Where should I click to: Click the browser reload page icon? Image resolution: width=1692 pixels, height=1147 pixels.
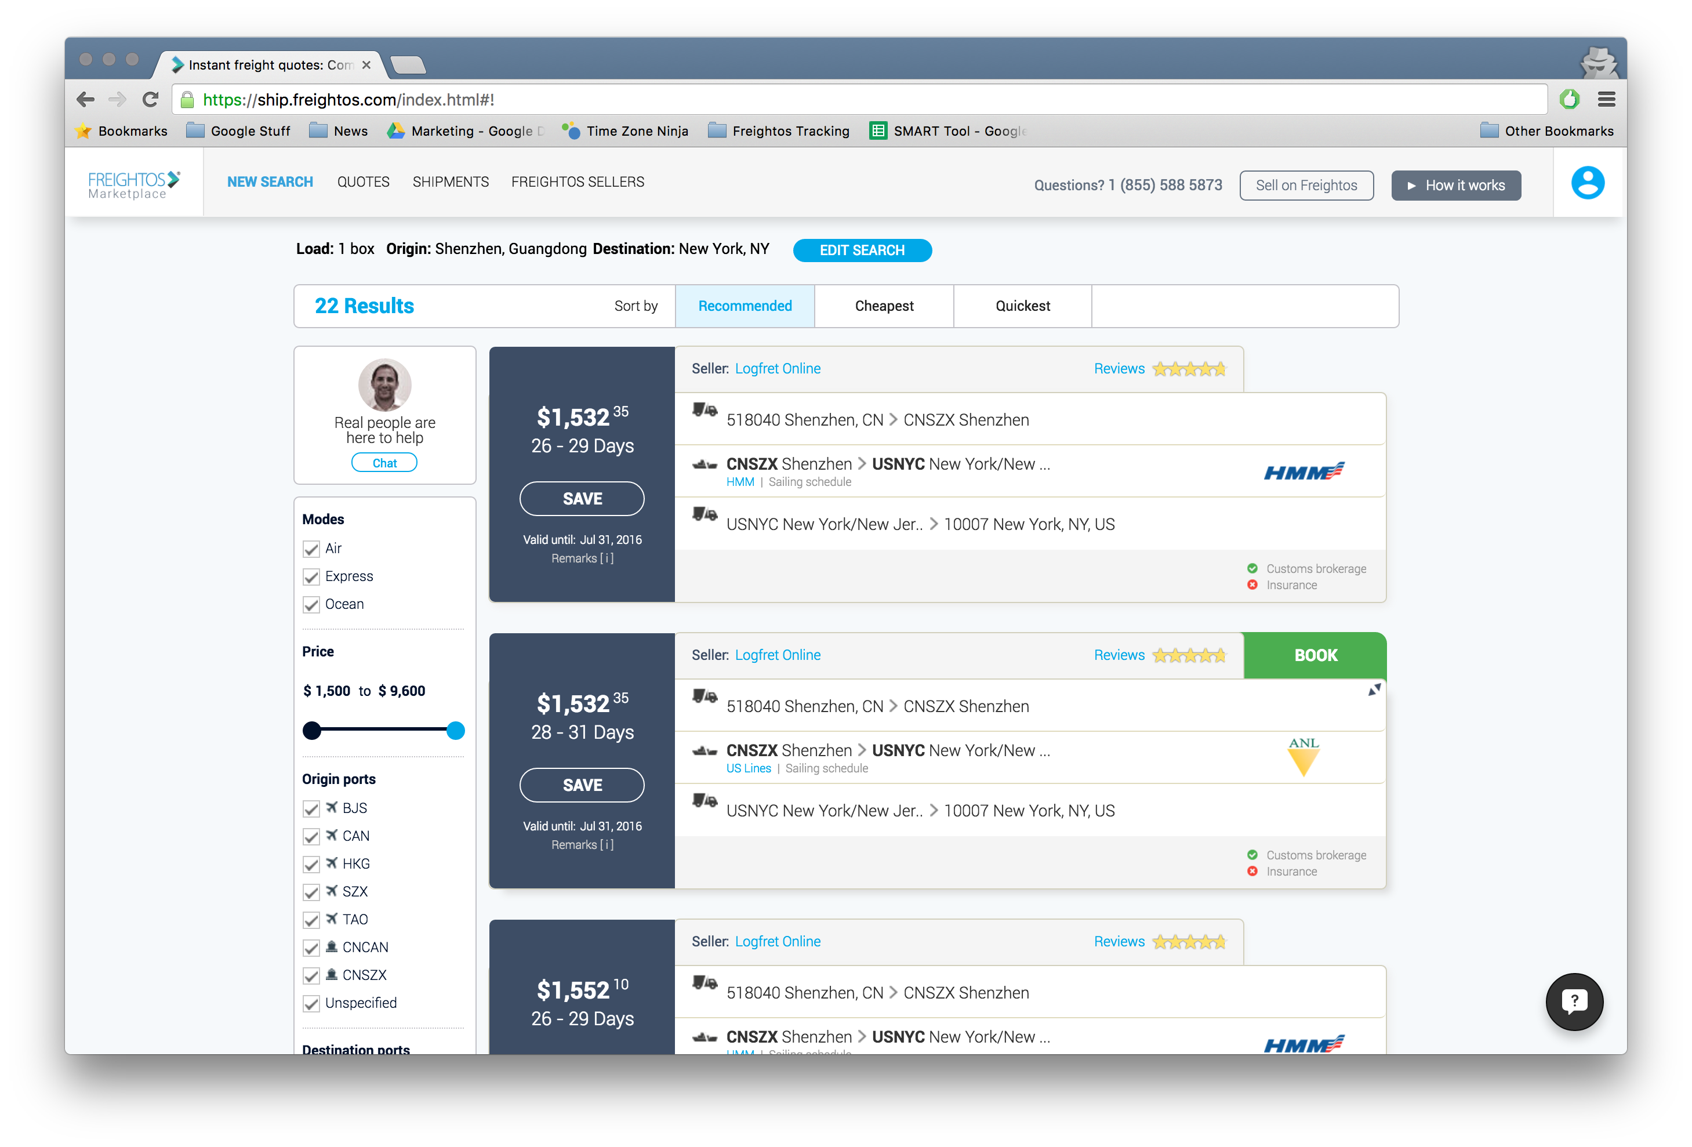(x=151, y=100)
